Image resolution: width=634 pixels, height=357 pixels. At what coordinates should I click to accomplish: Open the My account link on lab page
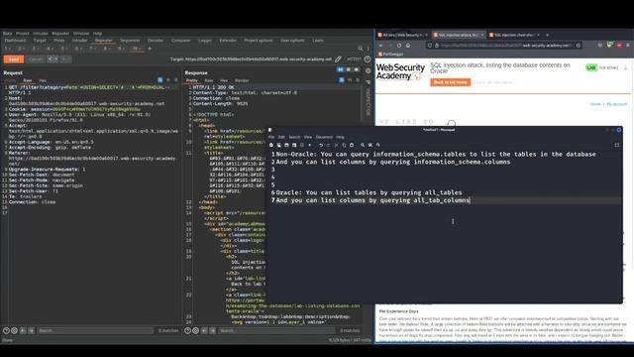[x=616, y=104]
